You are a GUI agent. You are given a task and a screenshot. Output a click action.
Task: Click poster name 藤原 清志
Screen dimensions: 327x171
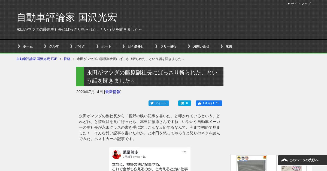click(130, 152)
